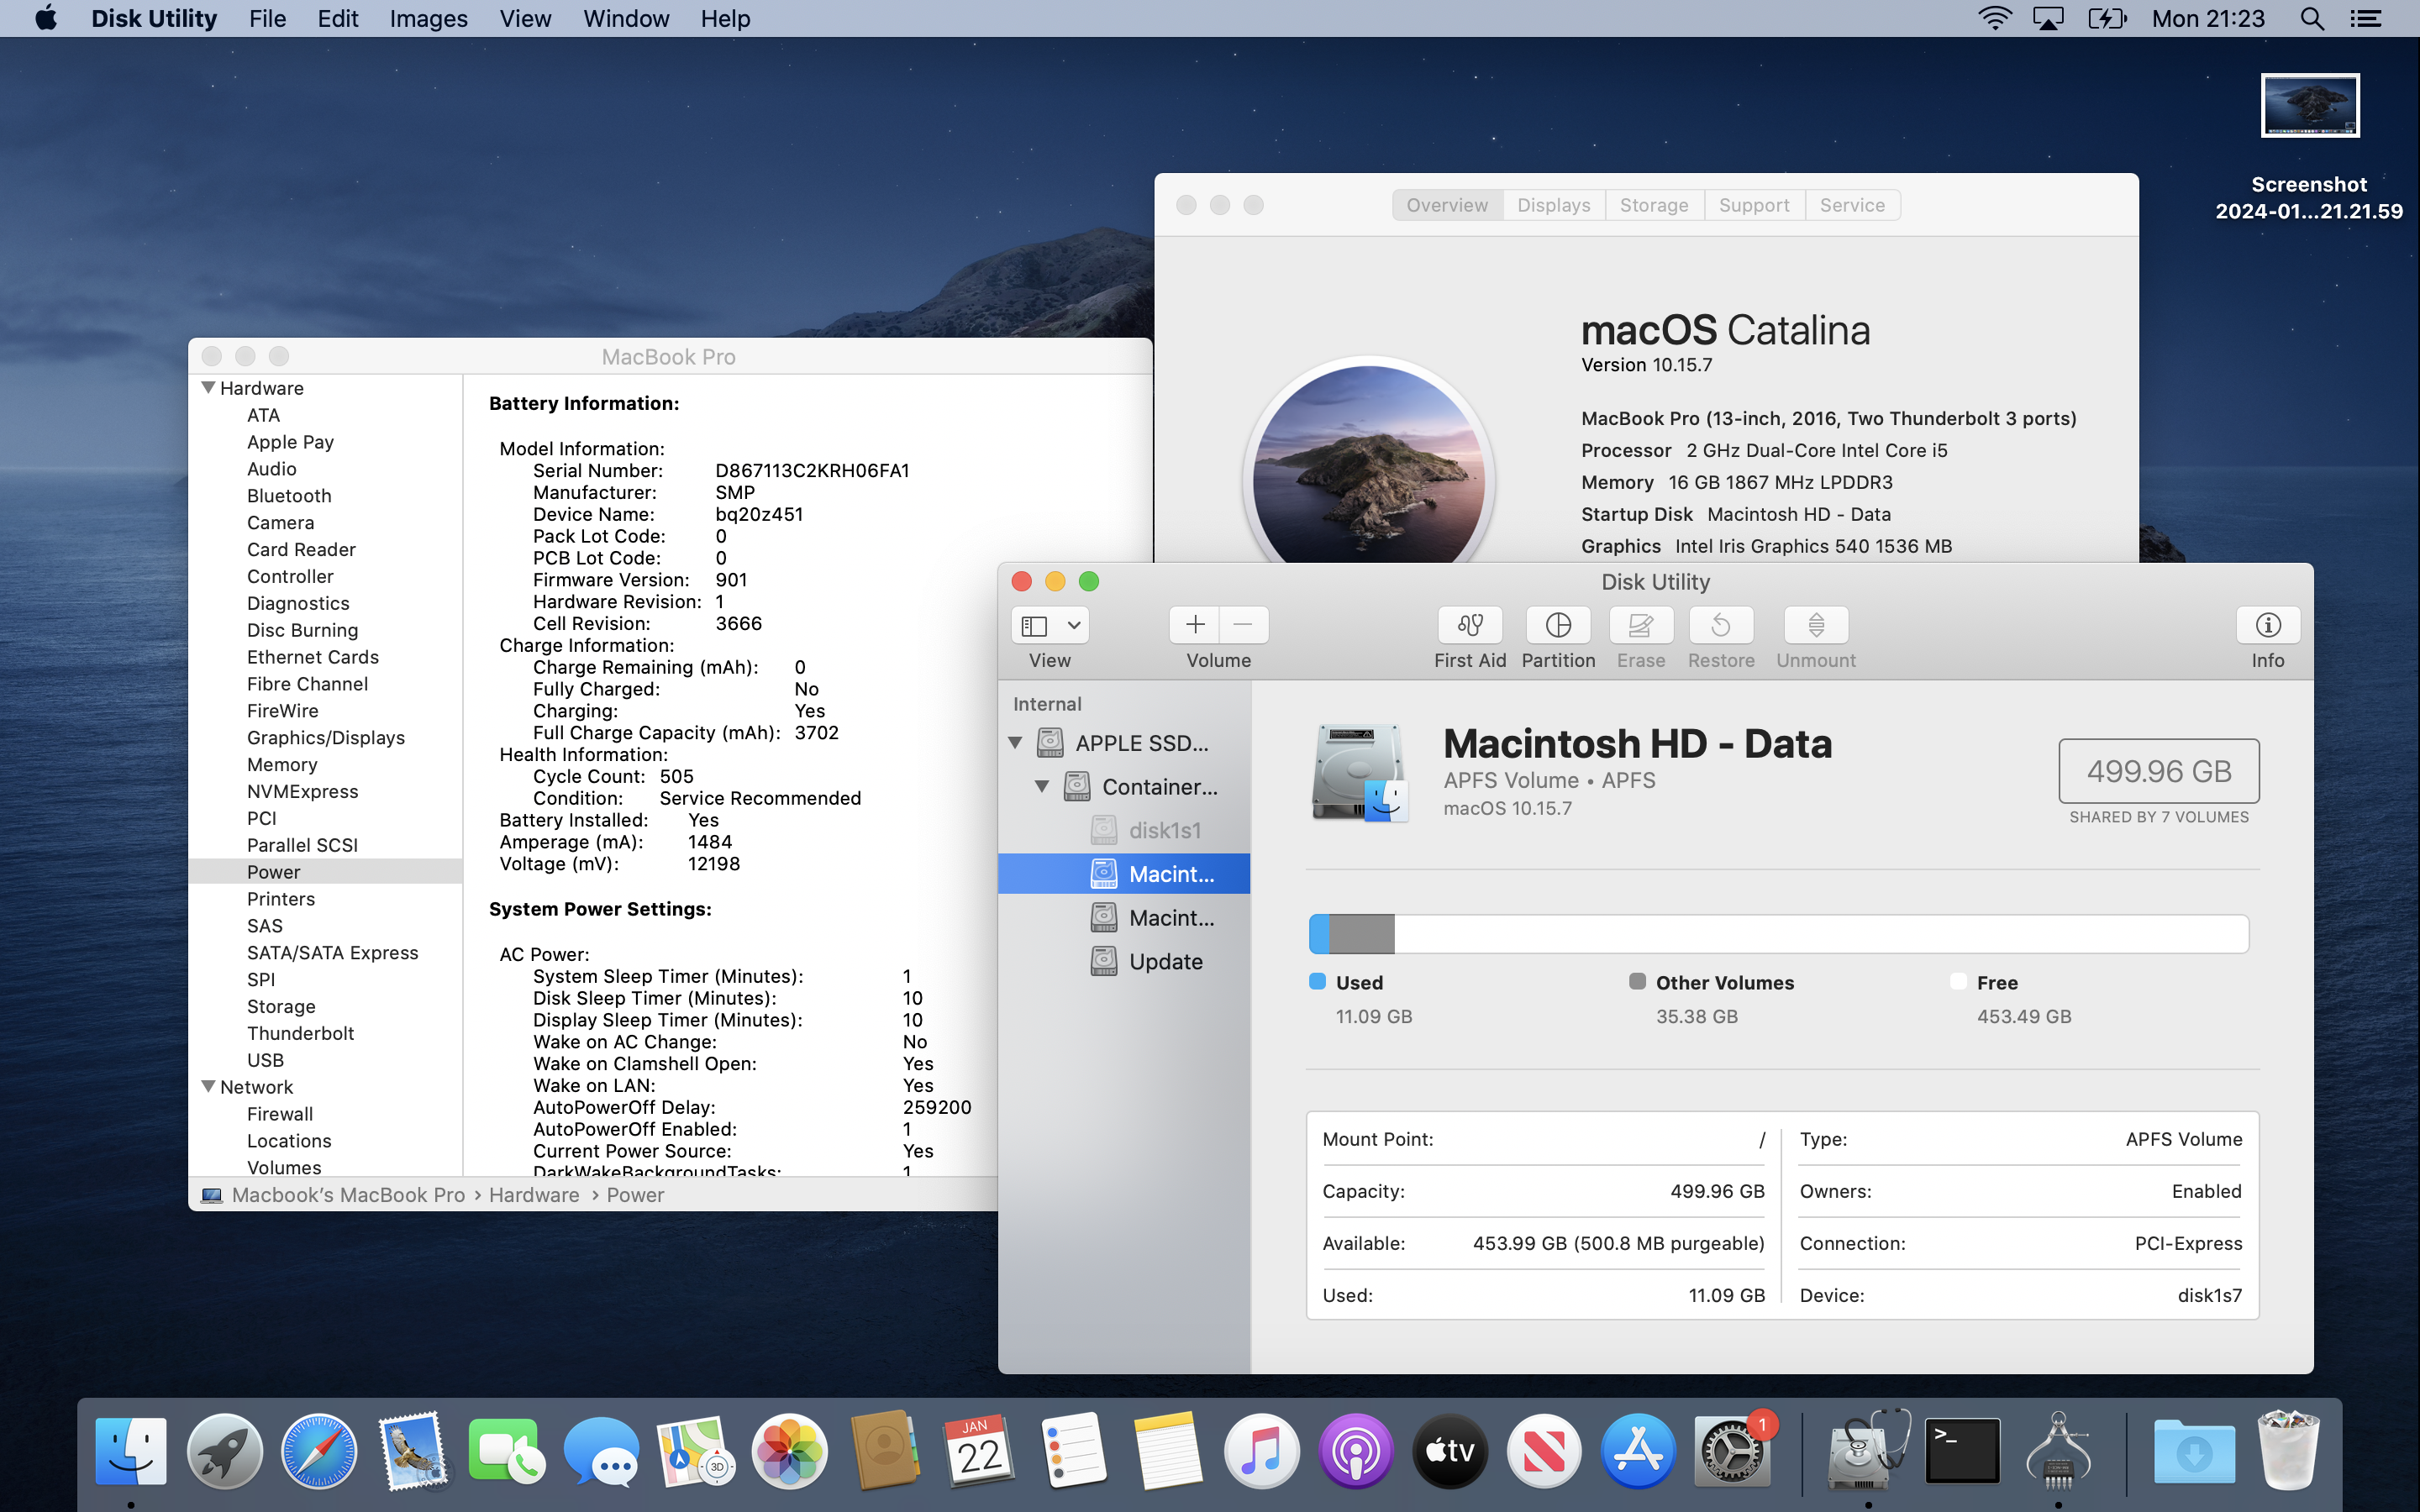Click Hardware in the path bar breadcrumb
The height and width of the screenshot is (1512, 2420).
click(x=534, y=1195)
